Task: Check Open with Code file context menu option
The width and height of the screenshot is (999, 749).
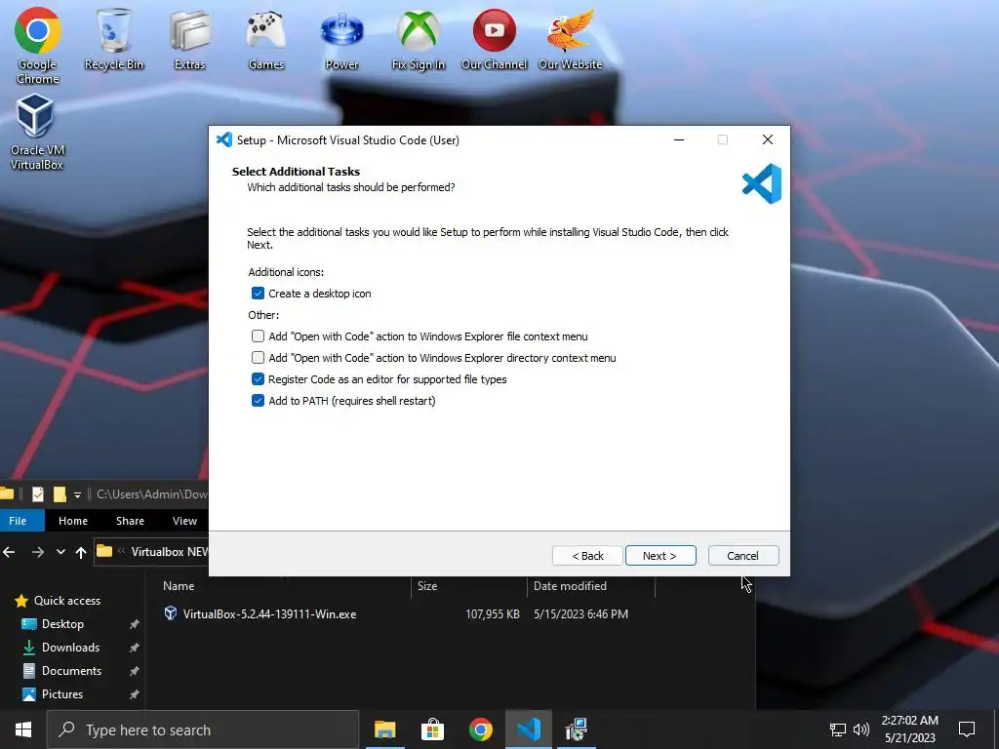Action: tap(258, 335)
